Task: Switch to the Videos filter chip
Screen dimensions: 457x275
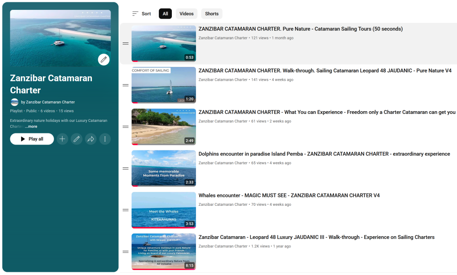Action: (187, 14)
